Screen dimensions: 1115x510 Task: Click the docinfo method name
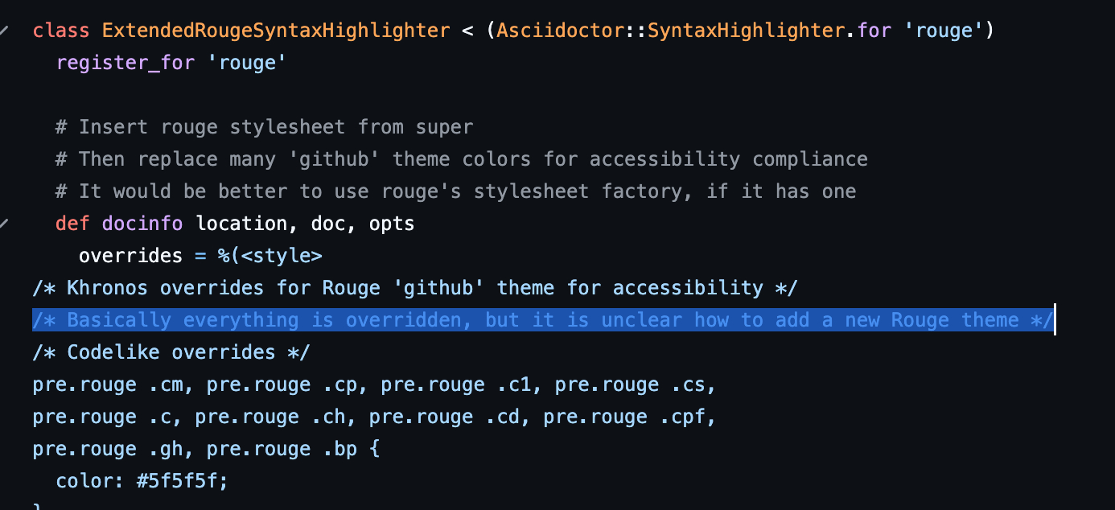142,224
